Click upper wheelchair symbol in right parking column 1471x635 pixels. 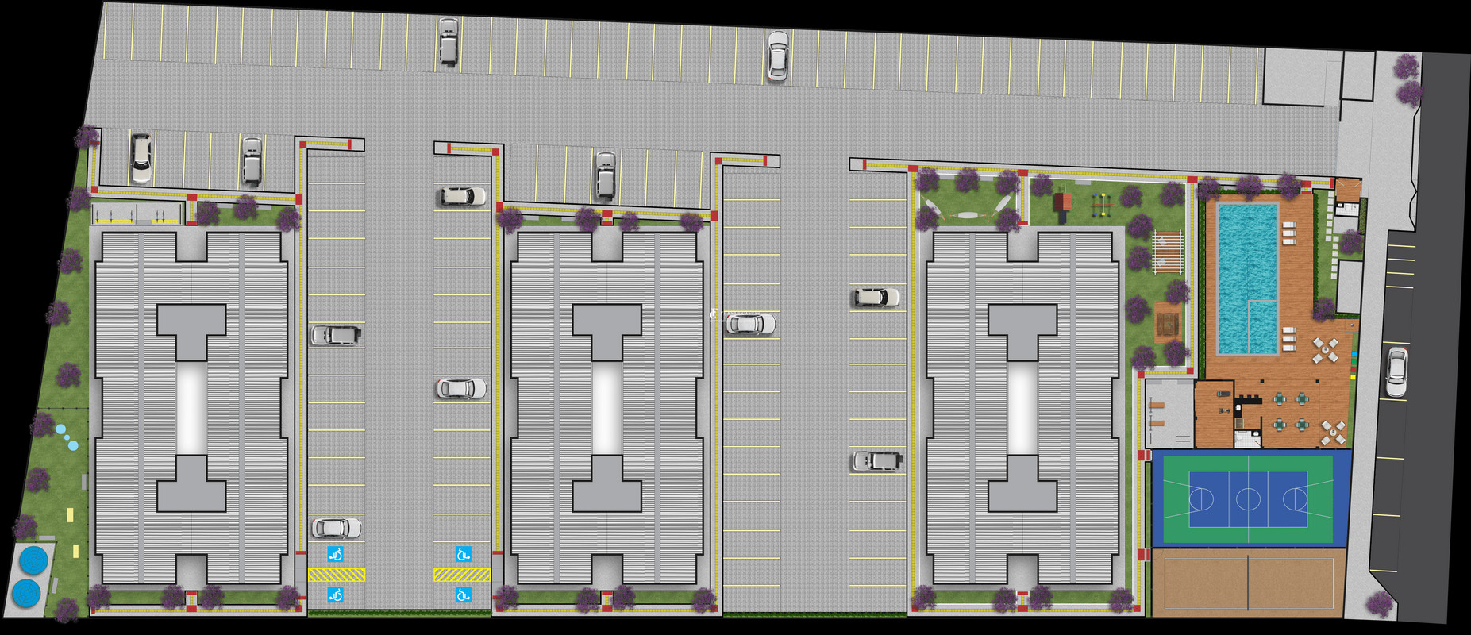click(463, 554)
